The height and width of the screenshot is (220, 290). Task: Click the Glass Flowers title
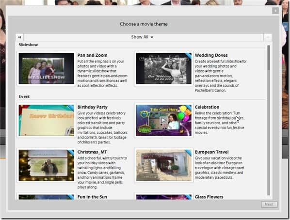tap(209, 197)
